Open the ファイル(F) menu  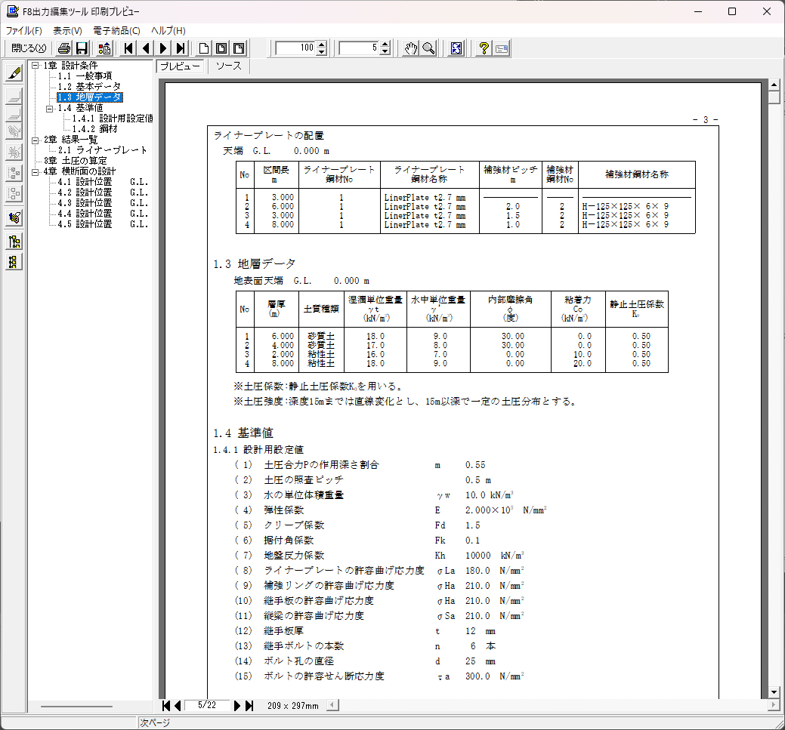pyautogui.click(x=23, y=30)
